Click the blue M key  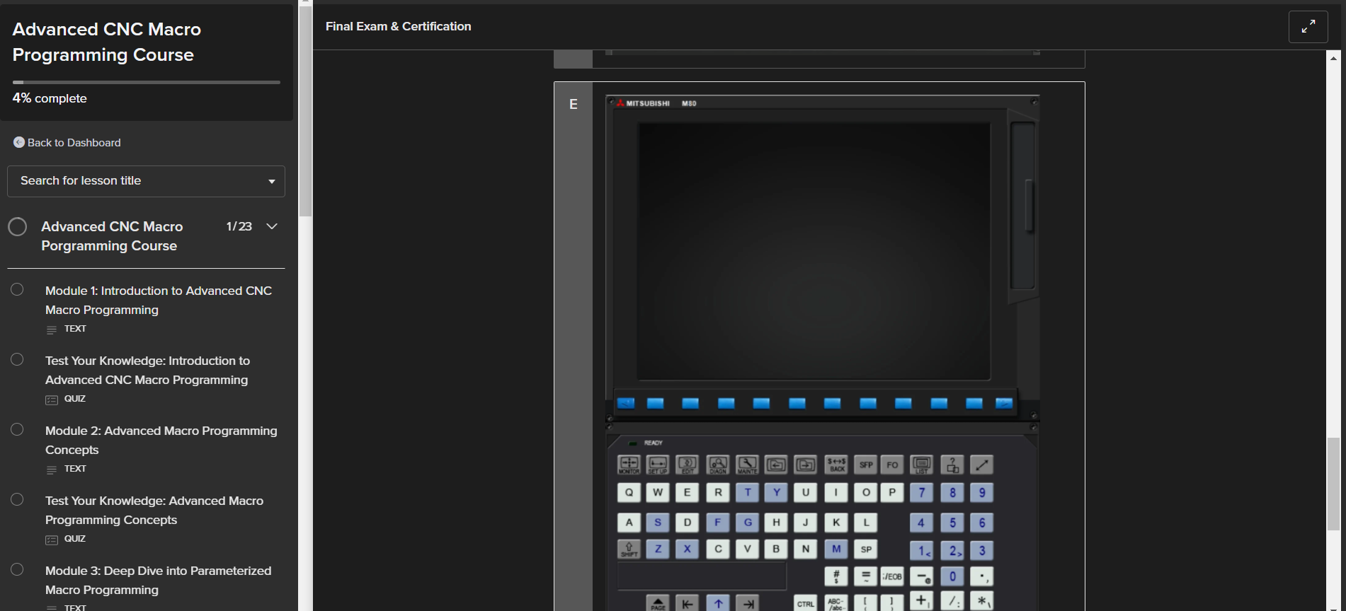tap(836, 549)
